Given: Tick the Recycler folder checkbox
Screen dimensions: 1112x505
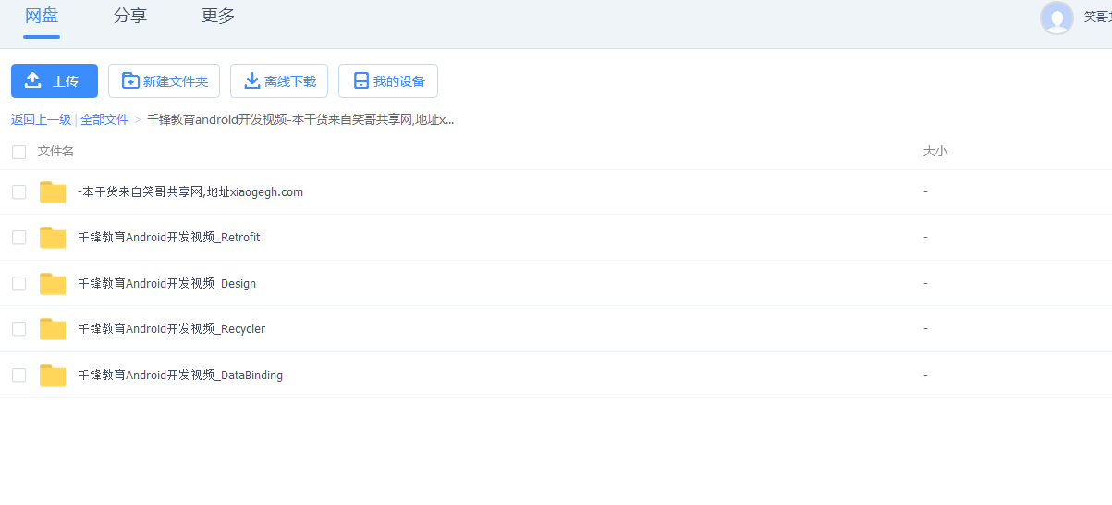Looking at the screenshot, I should pos(18,329).
